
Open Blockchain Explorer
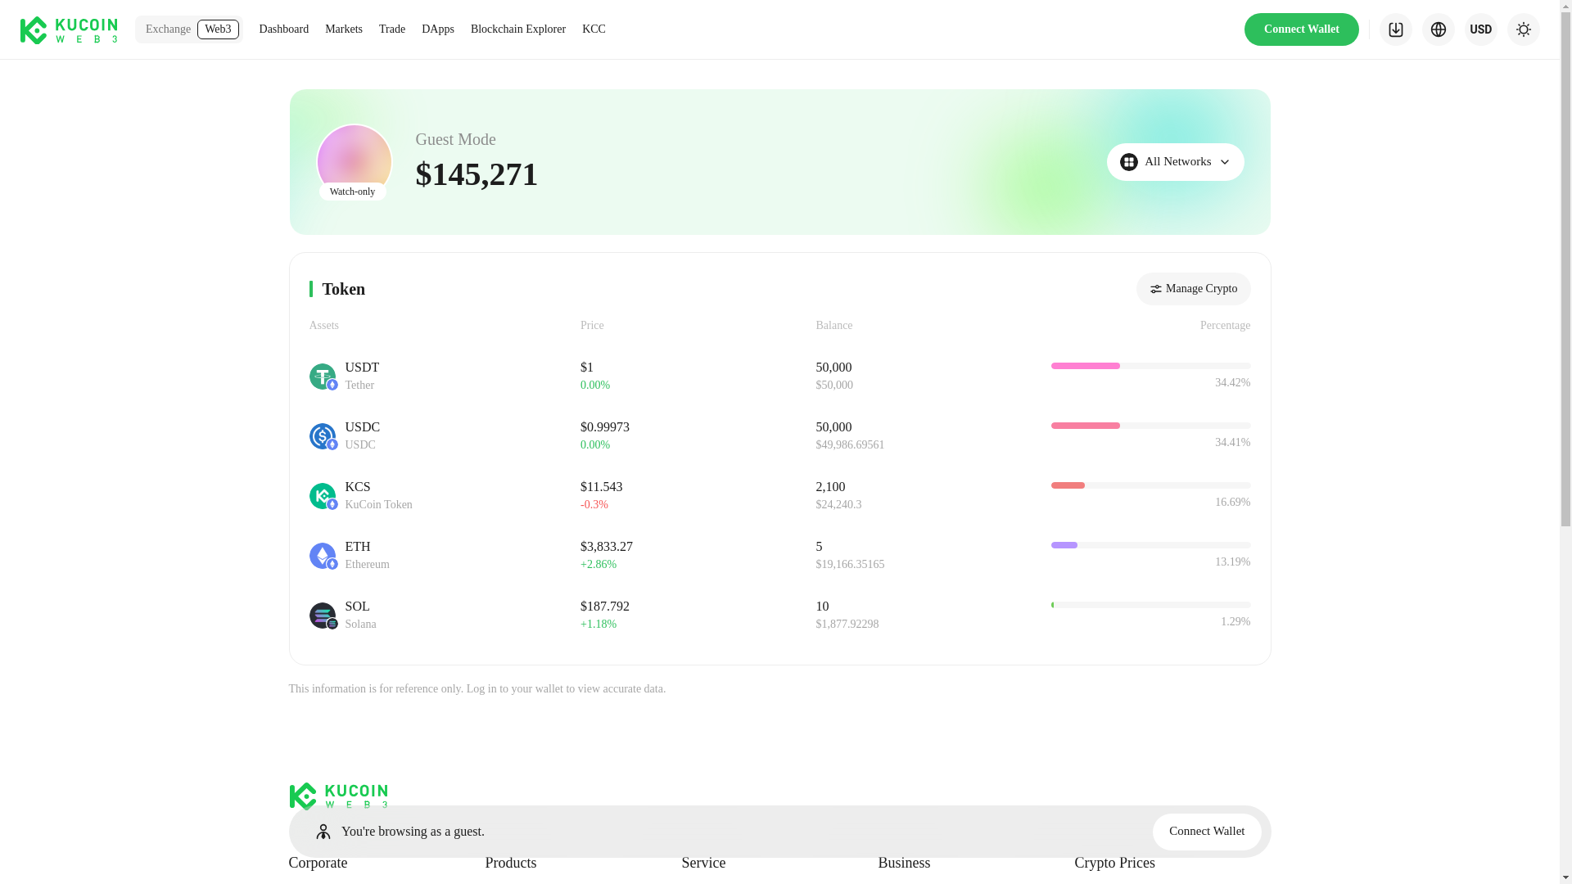click(517, 29)
